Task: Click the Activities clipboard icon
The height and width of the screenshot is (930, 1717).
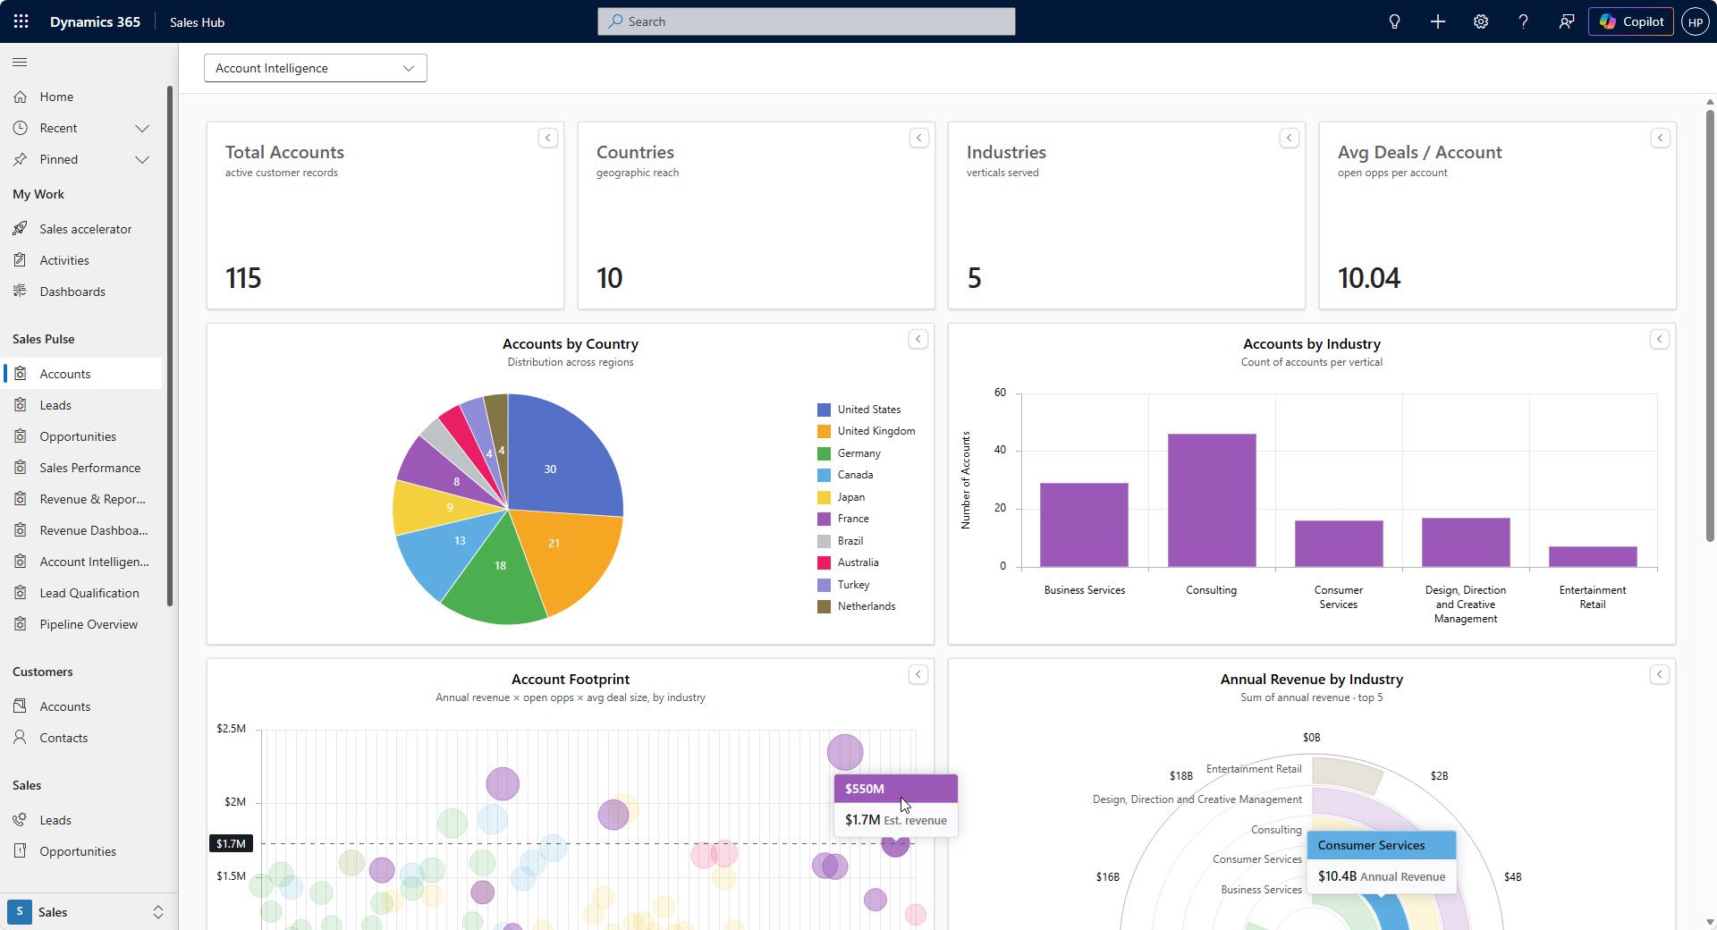Action: tap(21, 260)
